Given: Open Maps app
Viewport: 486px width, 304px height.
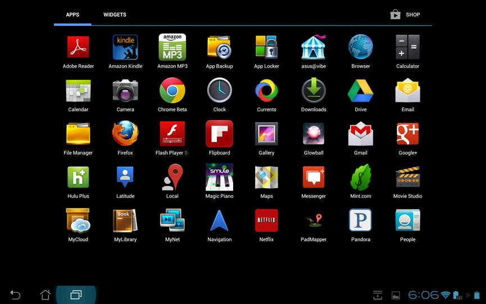Looking at the screenshot, I should click(266, 177).
